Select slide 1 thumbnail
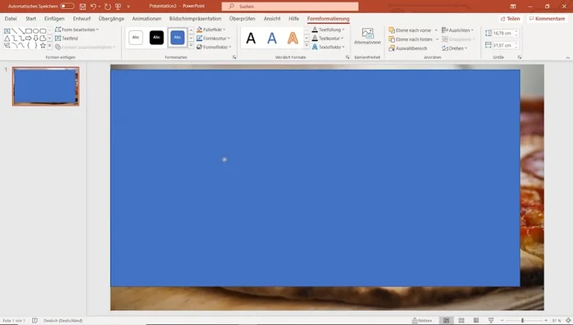 [x=46, y=87]
